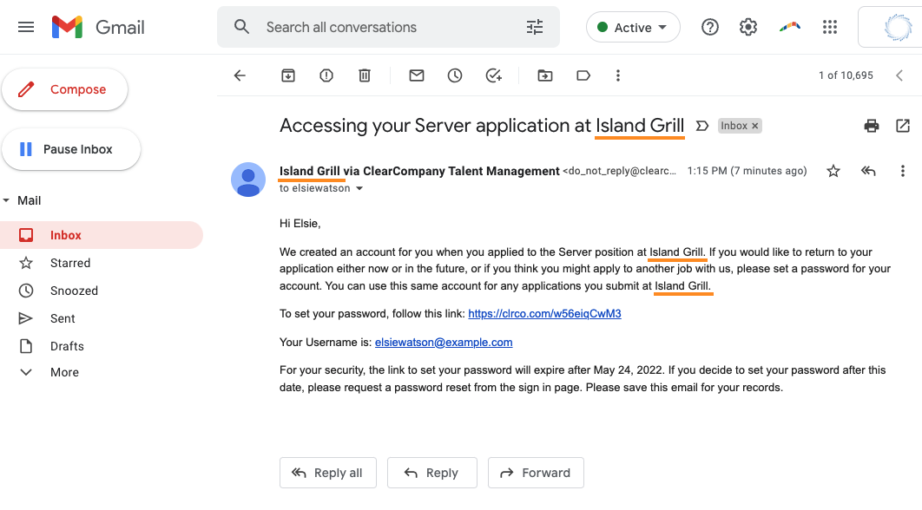Click the Forward button

(x=536, y=473)
